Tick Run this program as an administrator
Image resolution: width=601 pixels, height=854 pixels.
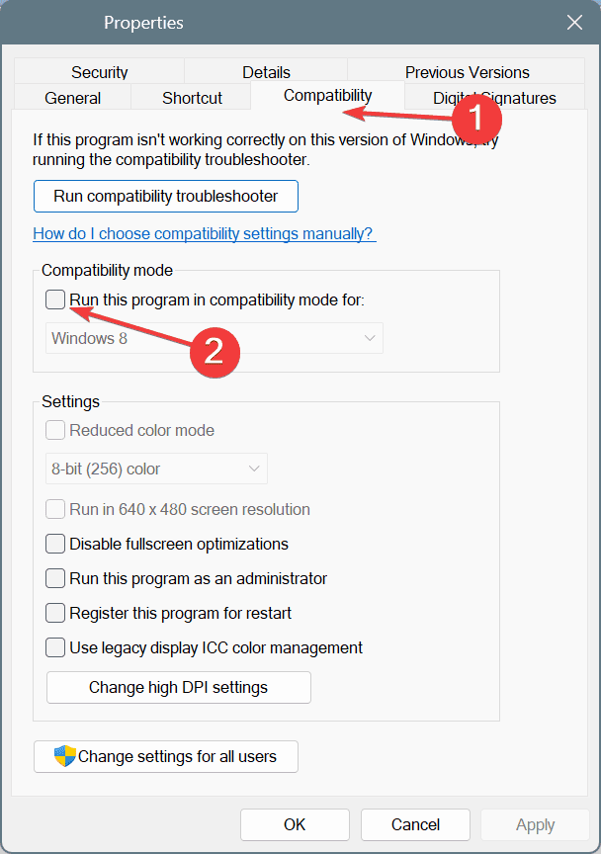coord(55,578)
